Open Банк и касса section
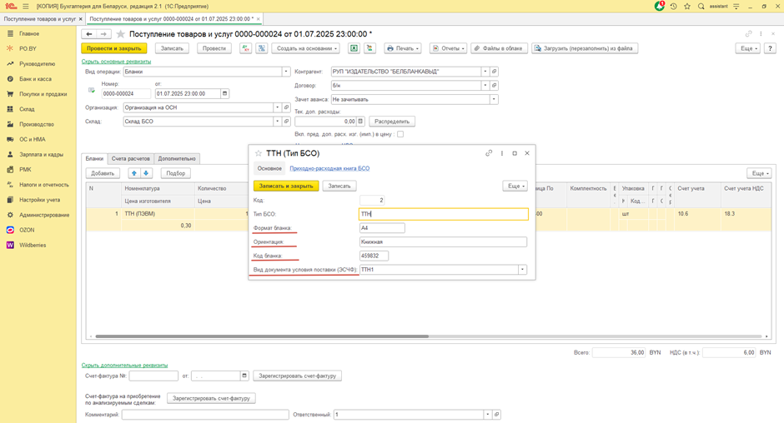This screenshot has width=784, height=423. pyautogui.click(x=35, y=79)
